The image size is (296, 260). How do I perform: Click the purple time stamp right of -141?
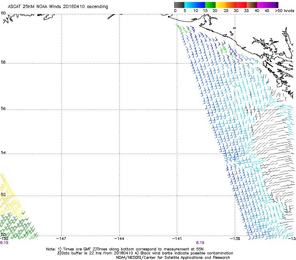200,243
